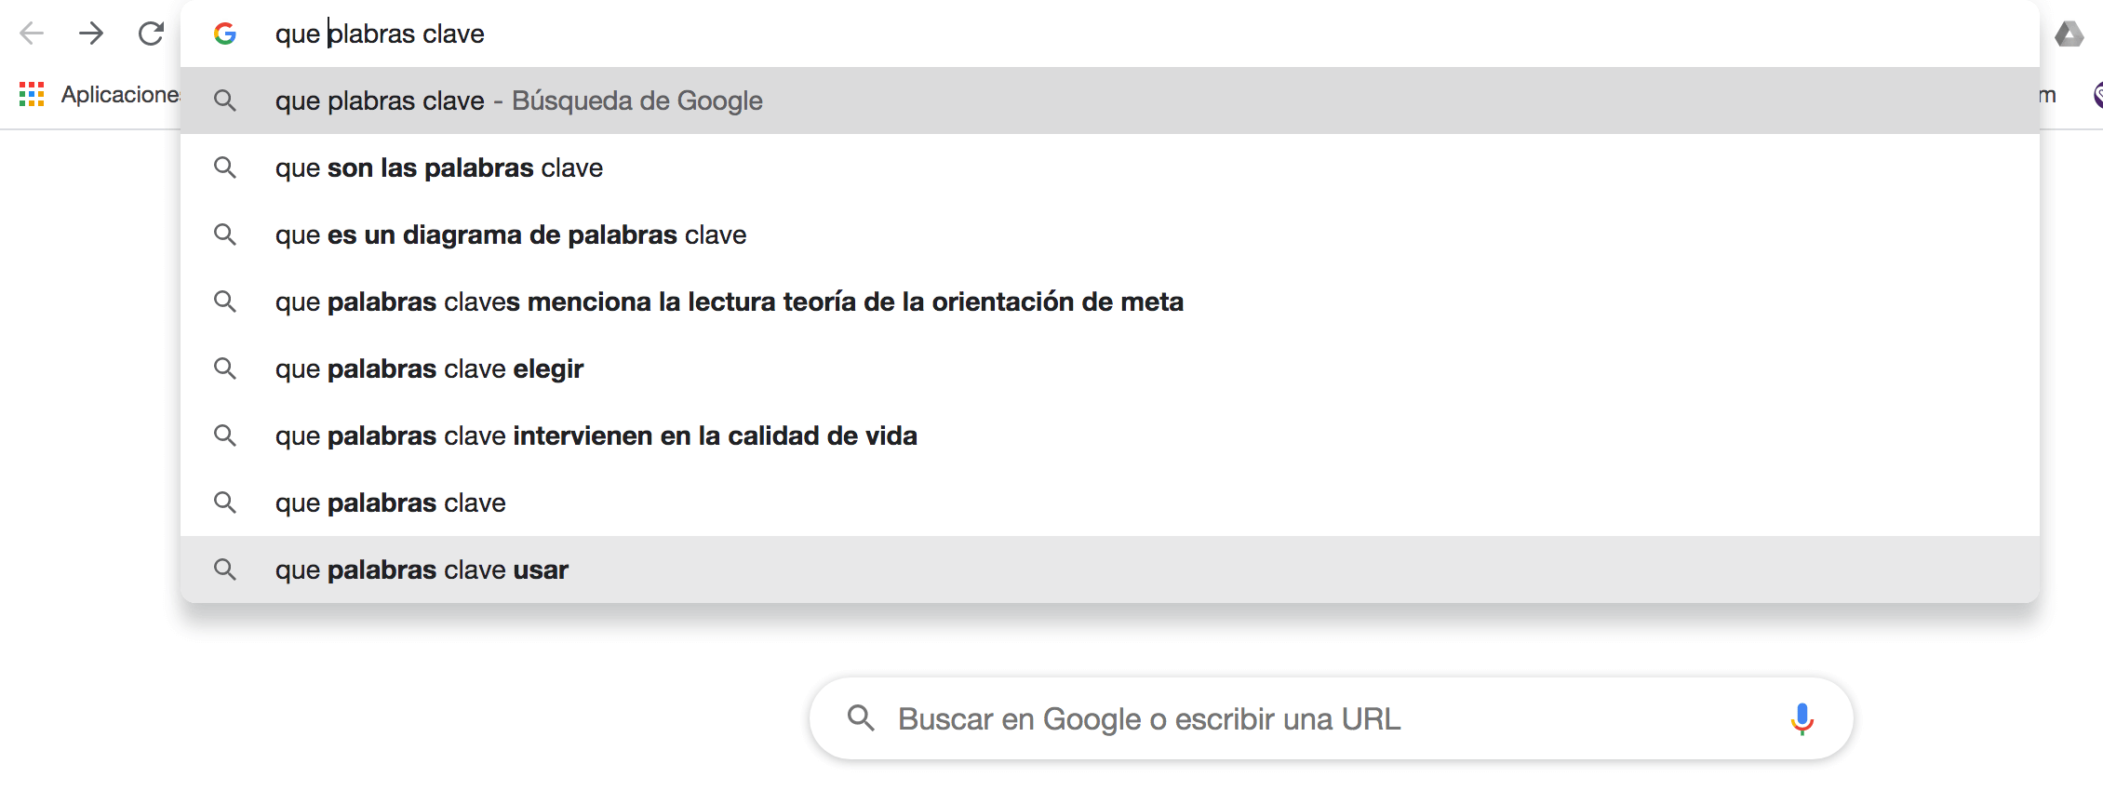Reload the page with the refresh icon
Screen dimensions: 2103x804
point(151,34)
